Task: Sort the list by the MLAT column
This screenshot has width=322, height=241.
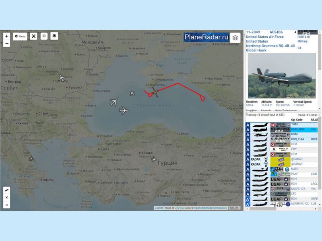Action: 314,120
